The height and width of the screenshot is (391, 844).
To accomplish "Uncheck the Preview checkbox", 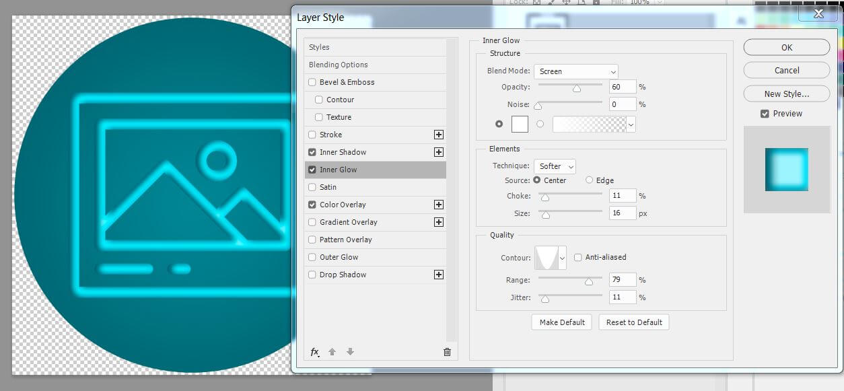I will pos(765,114).
